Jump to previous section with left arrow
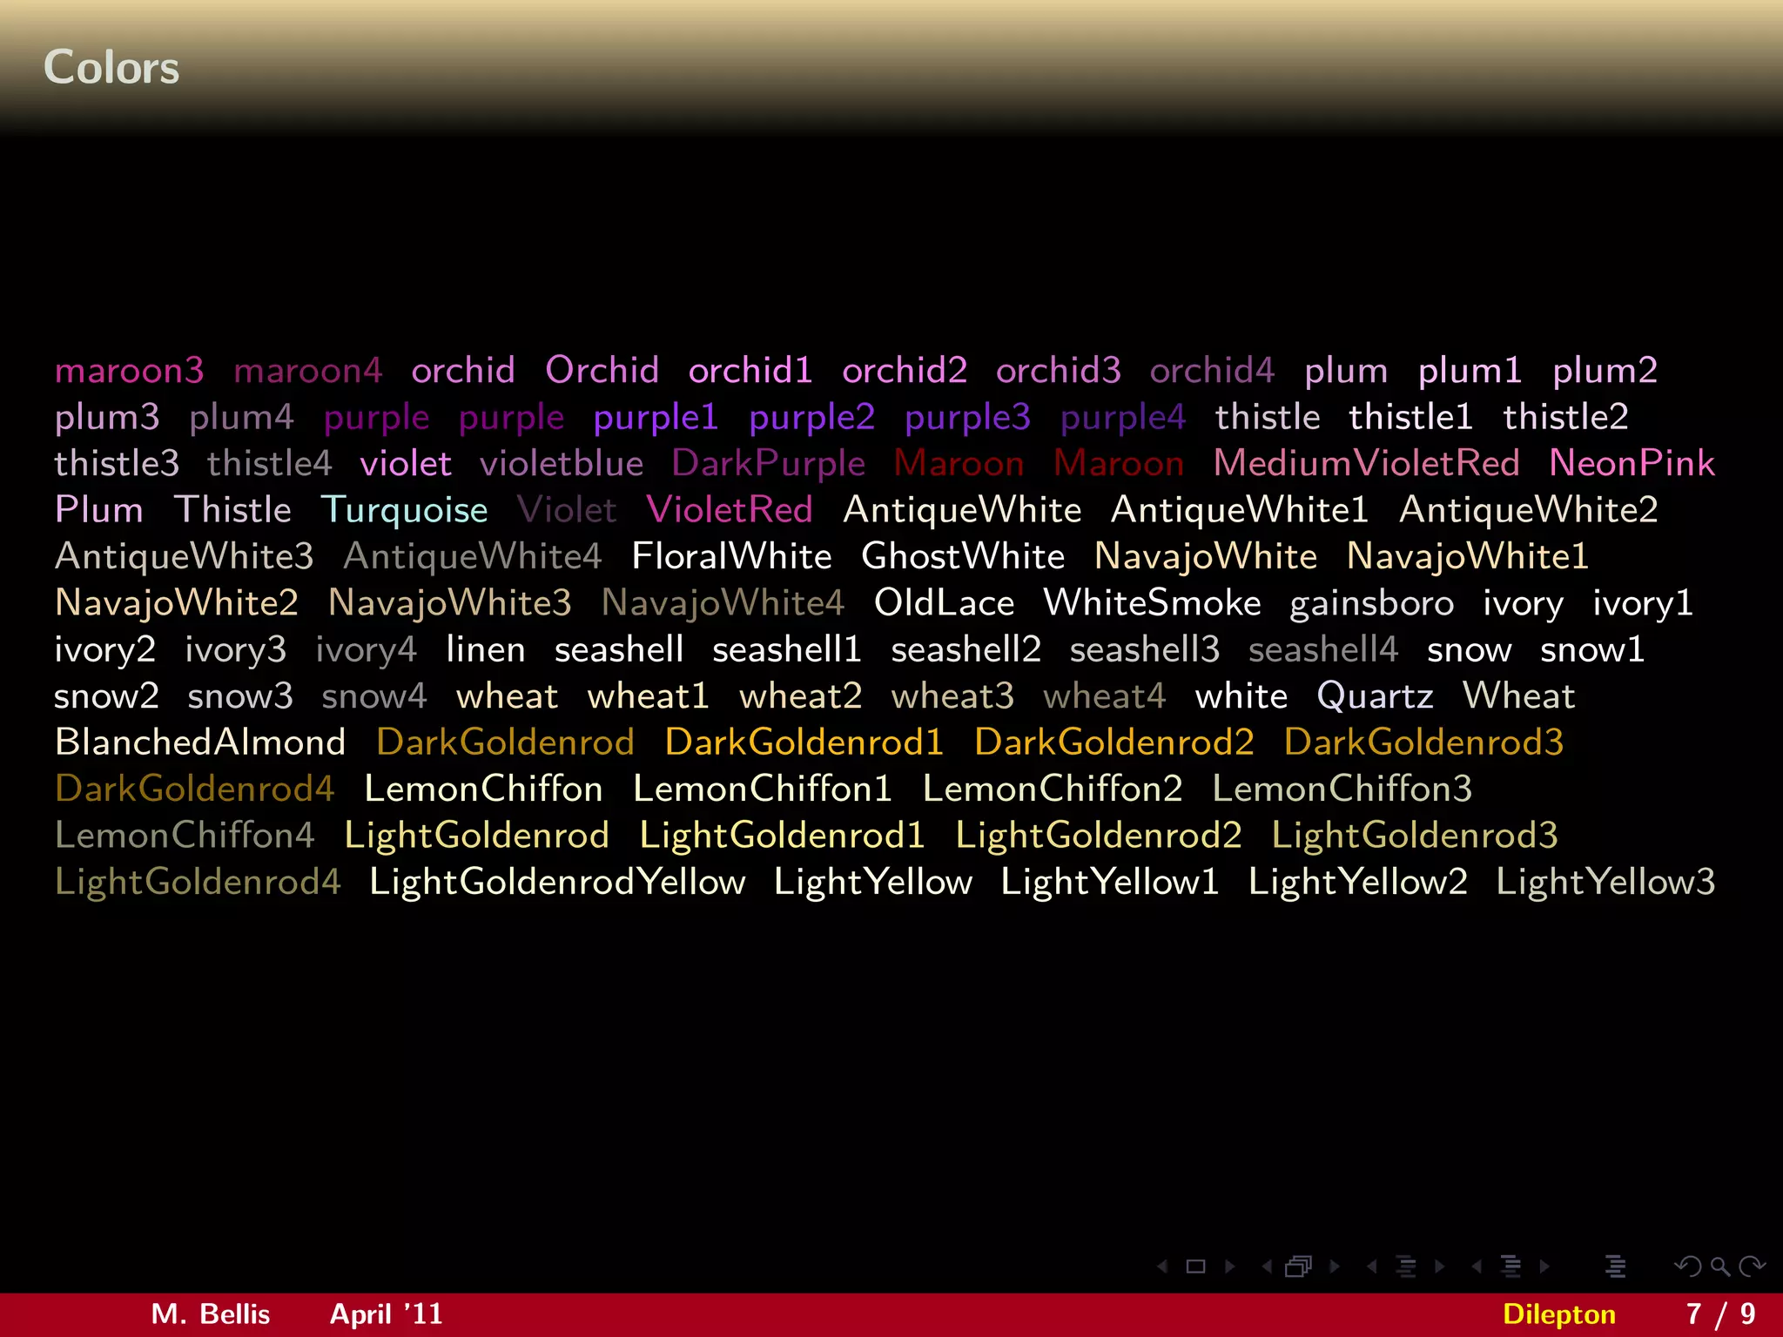Image resolution: width=1783 pixels, height=1337 pixels. (x=1477, y=1266)
